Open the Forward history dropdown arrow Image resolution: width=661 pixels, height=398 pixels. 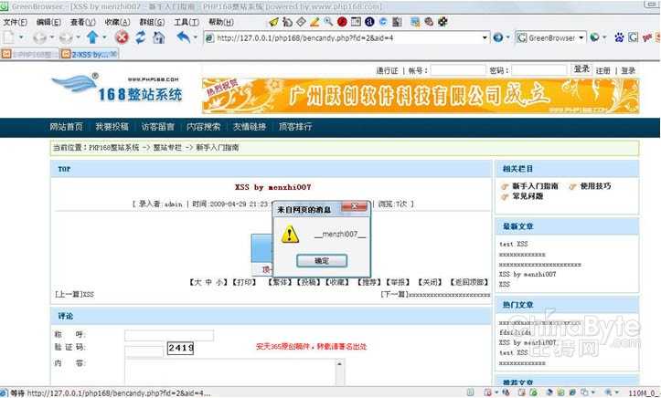coord(78,37)
